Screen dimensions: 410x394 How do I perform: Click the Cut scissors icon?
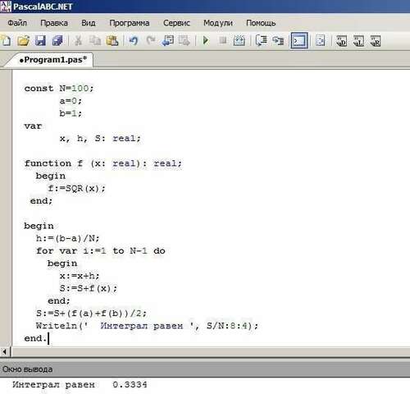pos(78,41)
